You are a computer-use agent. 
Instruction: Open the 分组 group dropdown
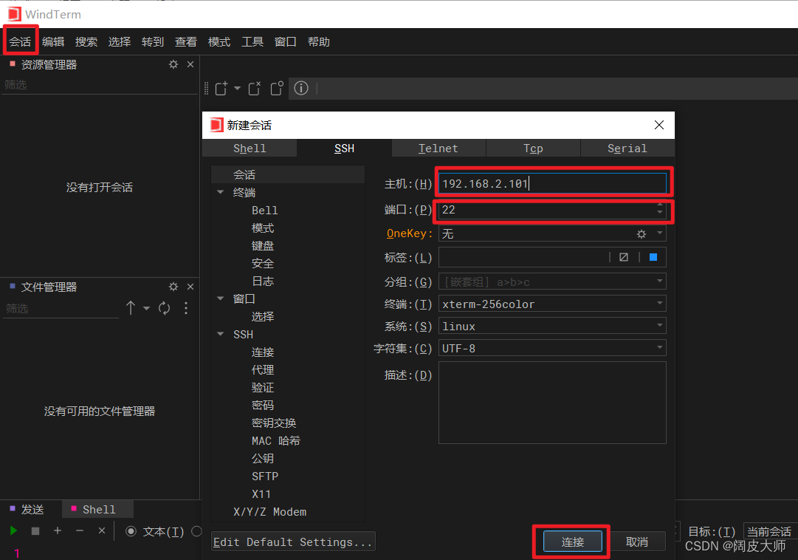click(x=659, y=281)
